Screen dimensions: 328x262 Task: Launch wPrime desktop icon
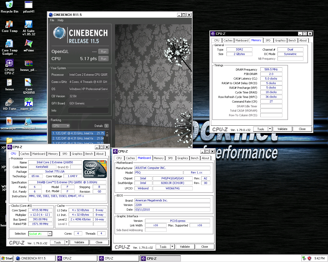[29, 46]
